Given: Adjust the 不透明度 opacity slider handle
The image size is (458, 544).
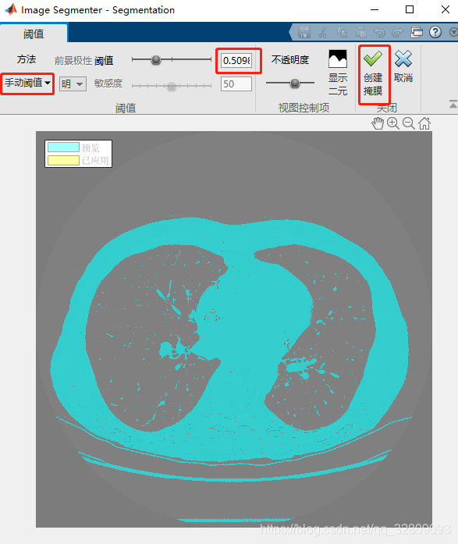Looking at the screenshot, I should click(x=295, y=83).
